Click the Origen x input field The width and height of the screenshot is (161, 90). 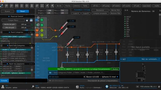coord(50,10)
